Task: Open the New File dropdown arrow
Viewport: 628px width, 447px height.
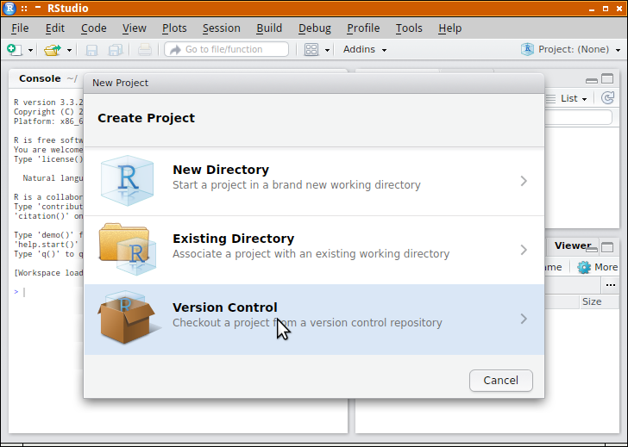Action: [30, 50]
